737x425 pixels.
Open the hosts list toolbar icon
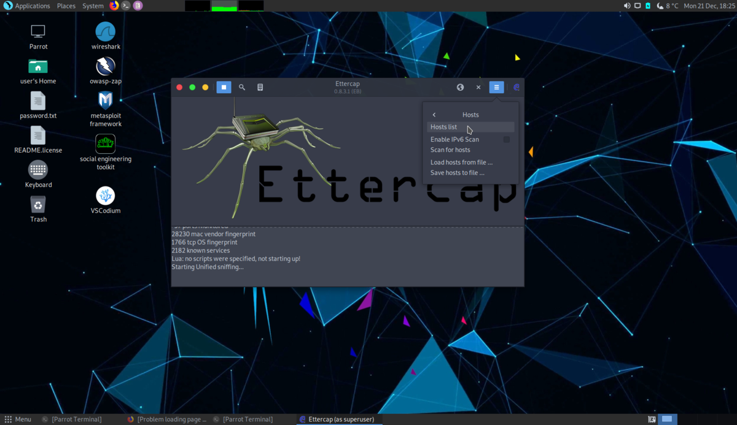[260, 87]
